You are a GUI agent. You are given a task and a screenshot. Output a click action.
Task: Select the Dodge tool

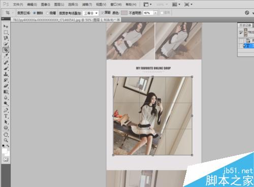pos(6,103)
